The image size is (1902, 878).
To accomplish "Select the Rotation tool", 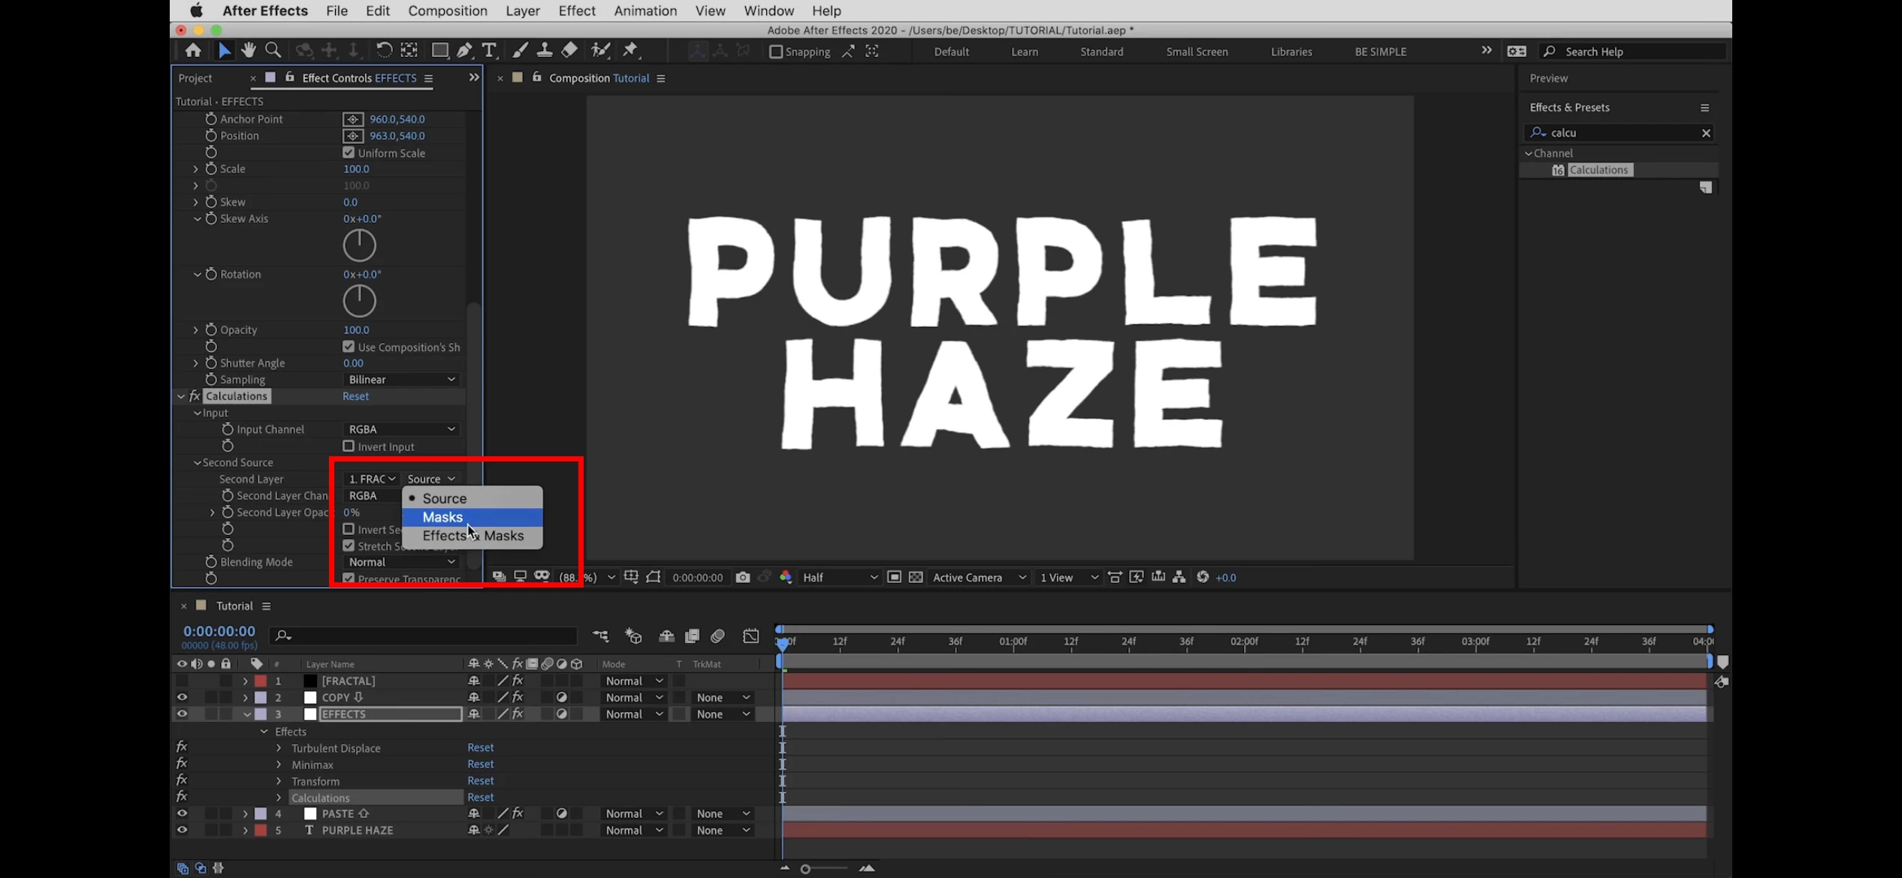I will click(384, 51).
